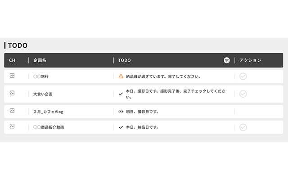Click the checkmark icon beside 本日、納品日です
The width and height of the screenshot is (288, 180).
point(121,127)
